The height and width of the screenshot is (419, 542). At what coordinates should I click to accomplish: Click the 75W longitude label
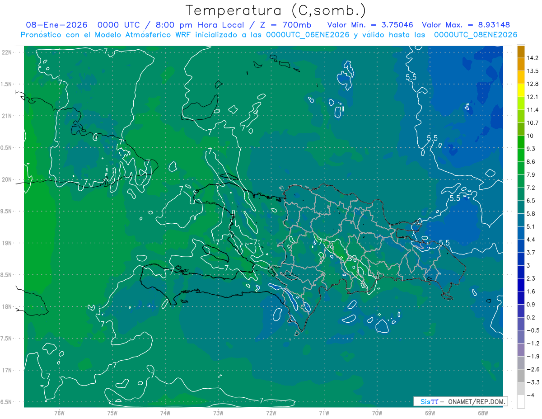[x=112, y=413]
